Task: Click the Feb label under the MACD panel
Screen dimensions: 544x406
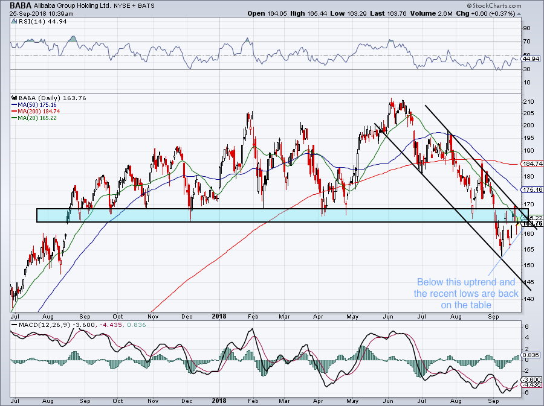Action: point(253,401)
